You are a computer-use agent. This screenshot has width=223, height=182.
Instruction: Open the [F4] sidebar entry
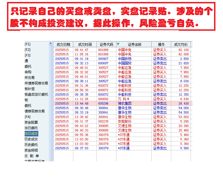pyautogui.click(x=27, y=117)
